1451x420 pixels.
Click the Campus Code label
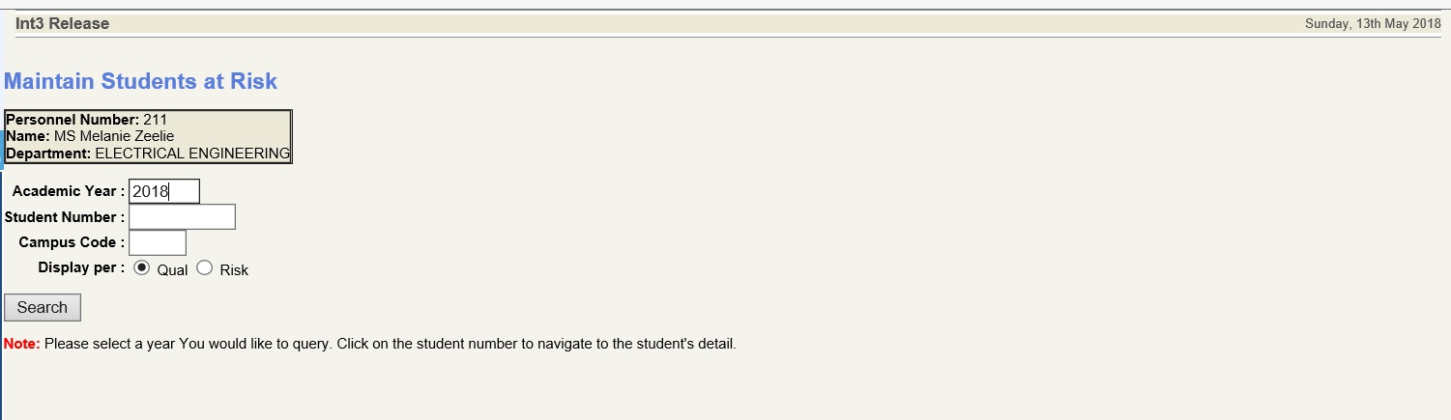tap(72, 242)
